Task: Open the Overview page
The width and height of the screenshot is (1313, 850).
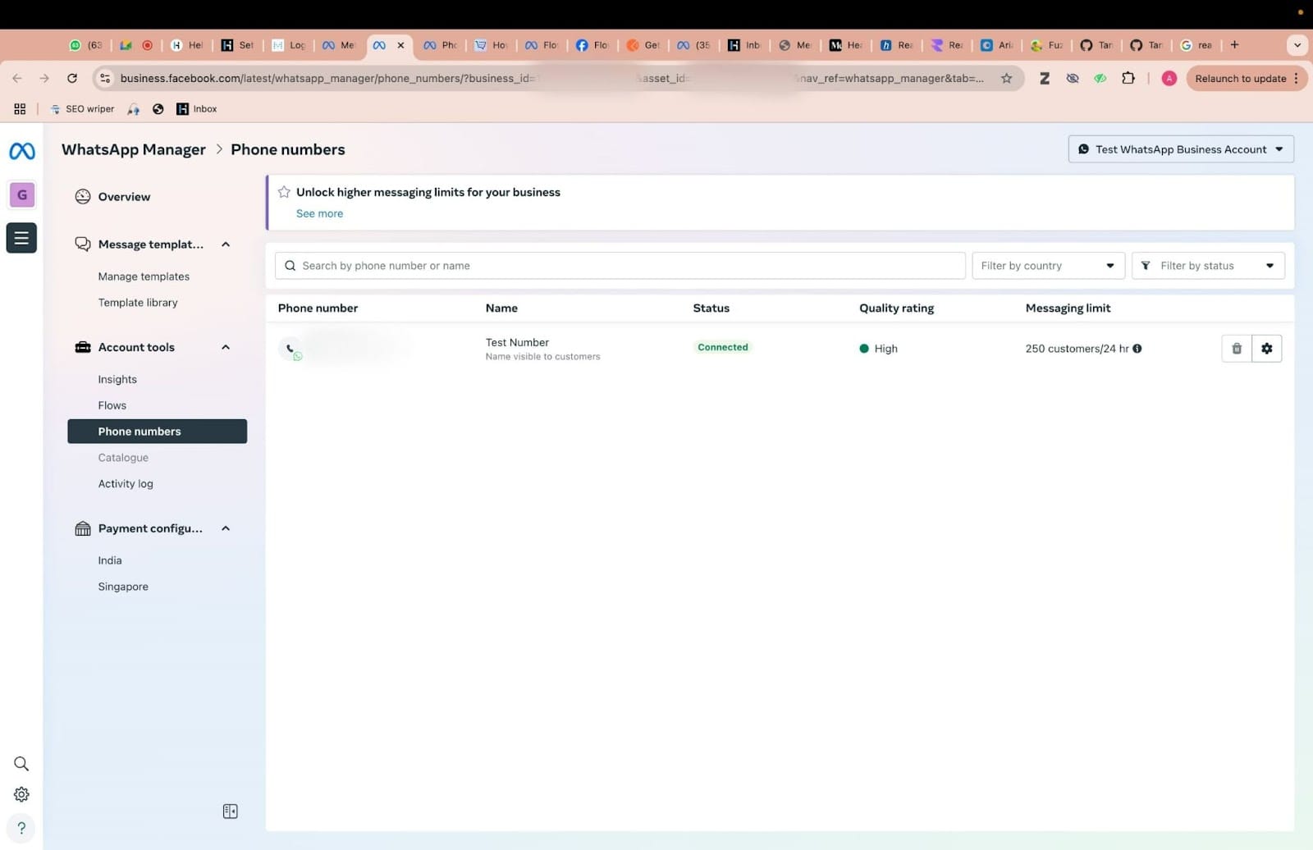Action: click(x=124, y=197)
